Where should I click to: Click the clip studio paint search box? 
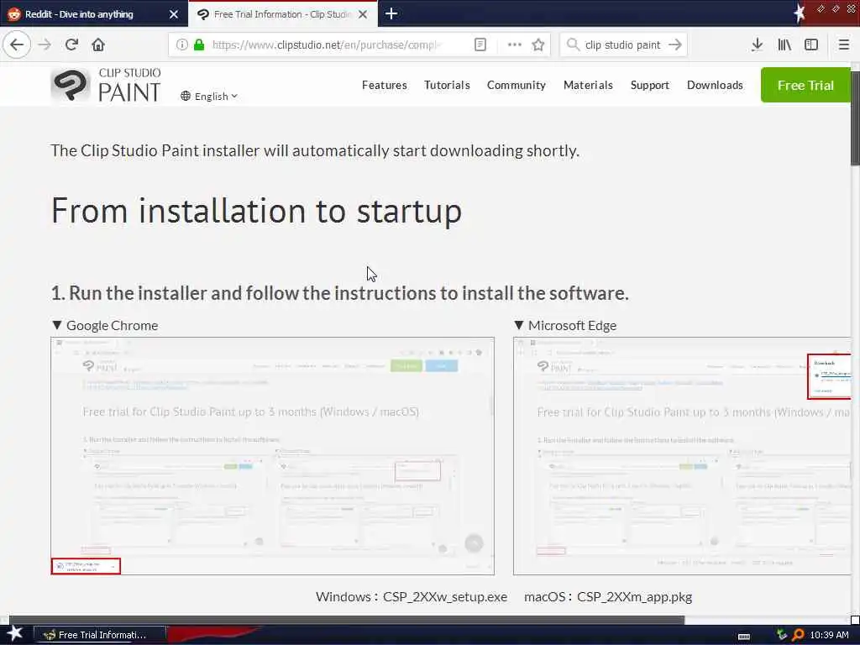622,45
